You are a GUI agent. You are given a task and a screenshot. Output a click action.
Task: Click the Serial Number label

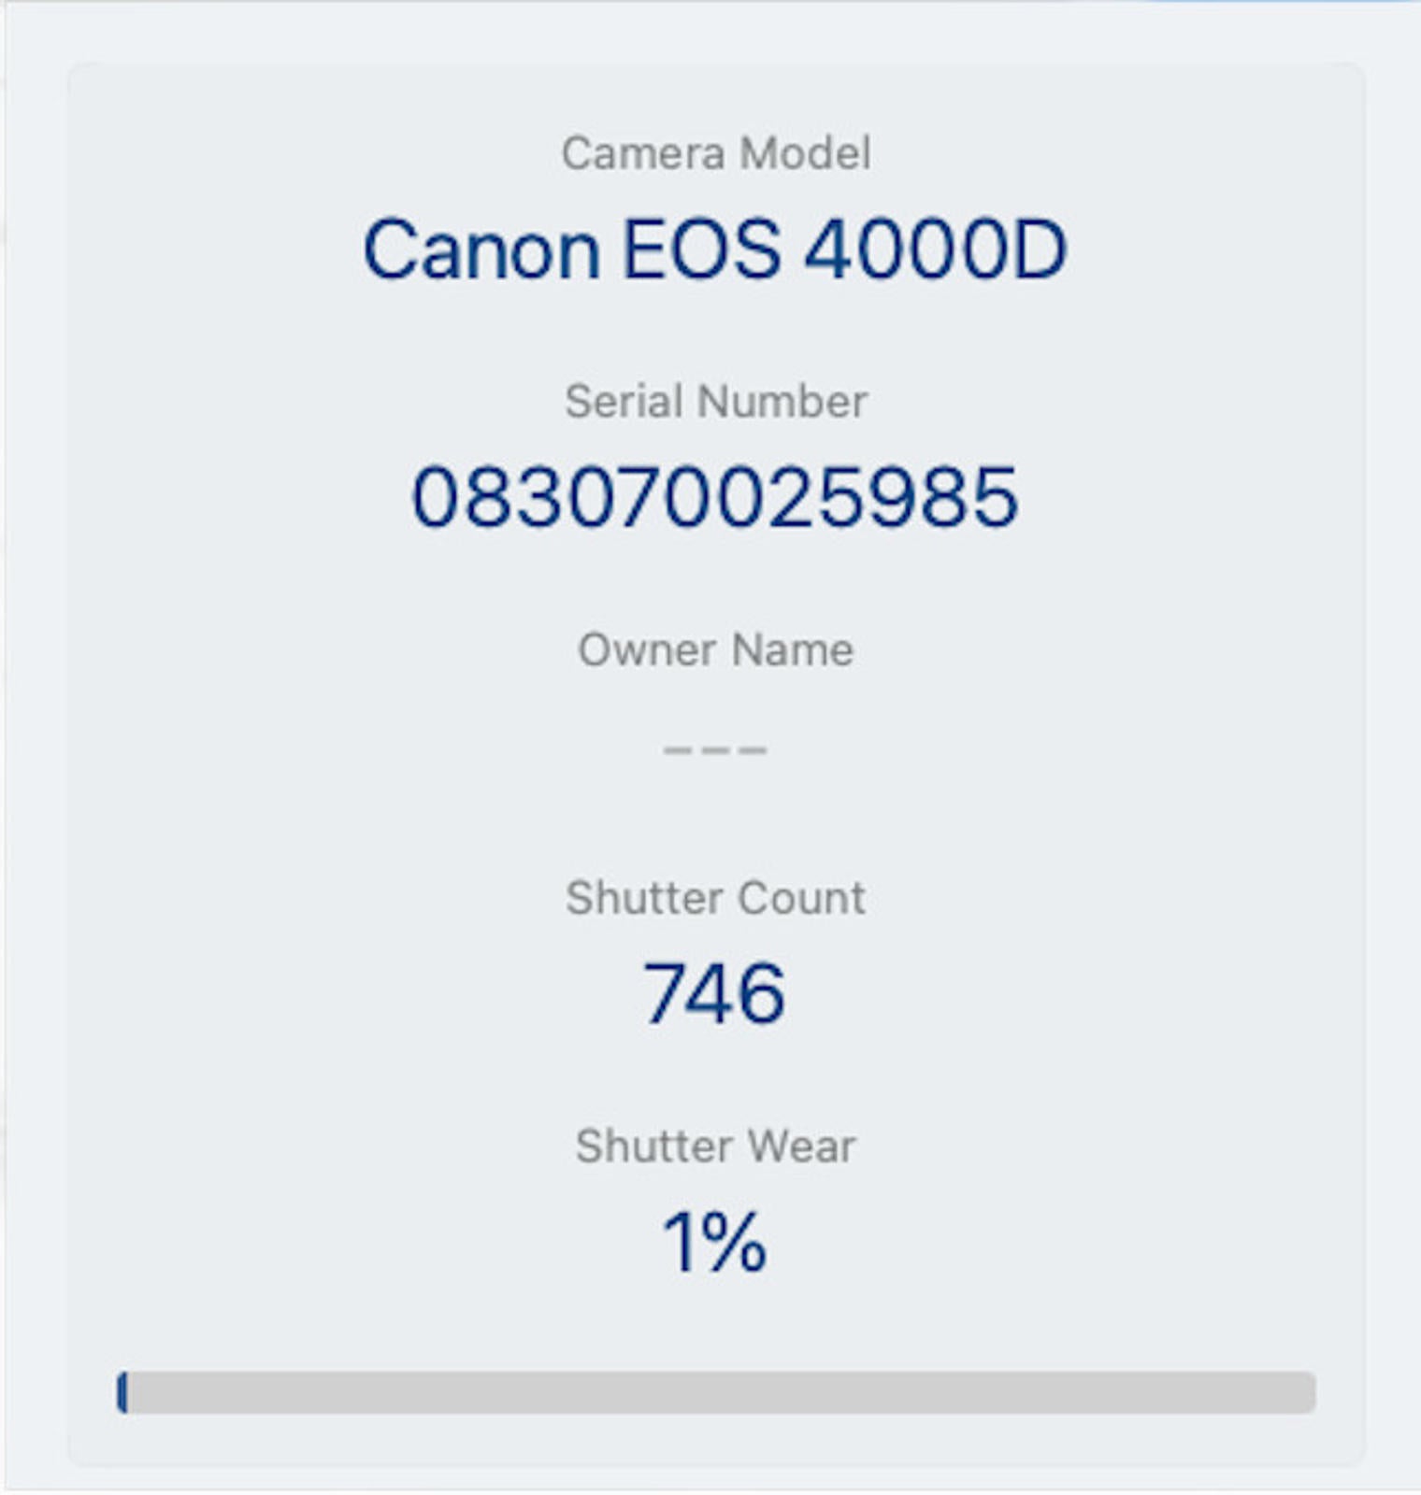(715, 402)
